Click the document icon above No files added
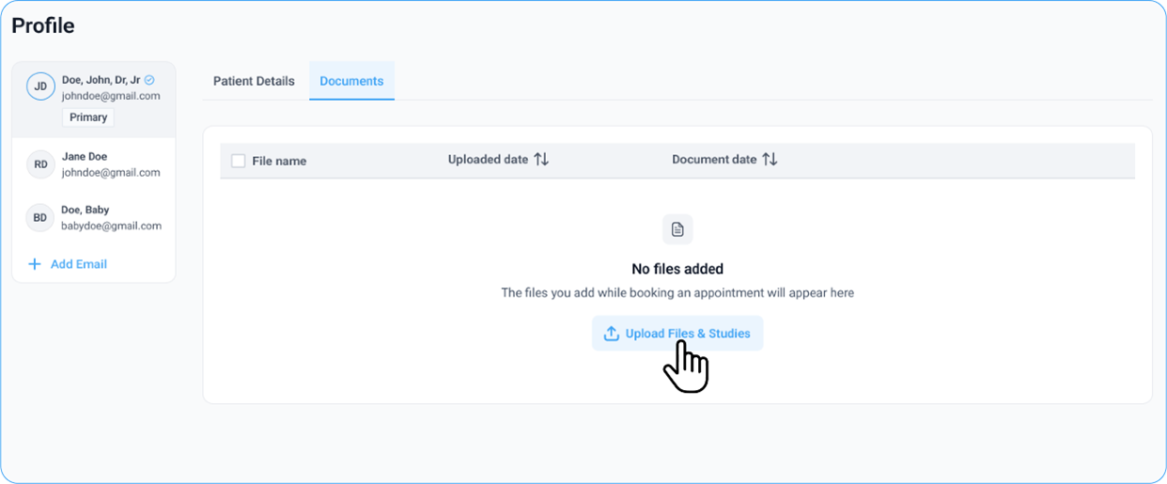The width and height of the screenshot is (1167, 484). tap(677, 229)
